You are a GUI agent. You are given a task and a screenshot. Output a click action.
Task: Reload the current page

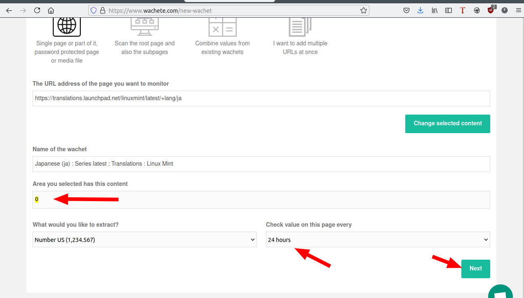[x=37, y=11]
